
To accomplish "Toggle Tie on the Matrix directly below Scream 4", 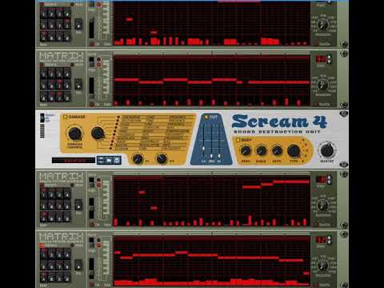I will click(92, 225).
